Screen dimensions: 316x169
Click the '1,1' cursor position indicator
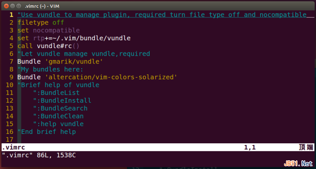tap(250, 147)
